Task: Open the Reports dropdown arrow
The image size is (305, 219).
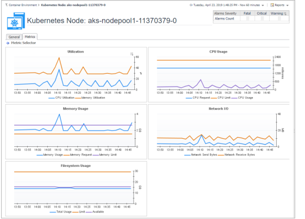Action: pos(288,5)
